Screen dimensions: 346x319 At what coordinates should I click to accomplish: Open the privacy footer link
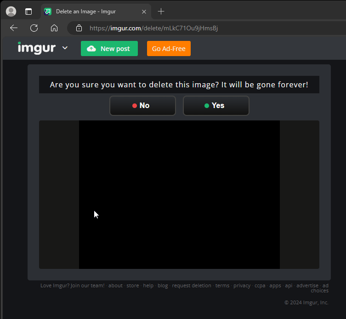click(242, 285)
